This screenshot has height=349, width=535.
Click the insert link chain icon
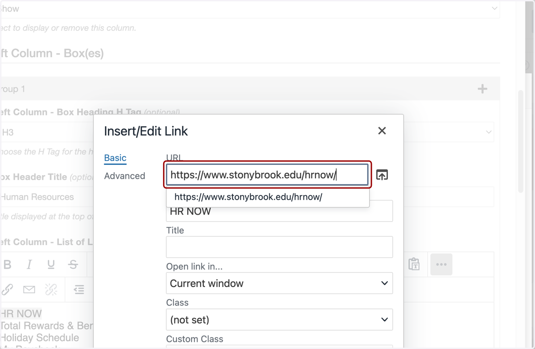coord(7,290)
